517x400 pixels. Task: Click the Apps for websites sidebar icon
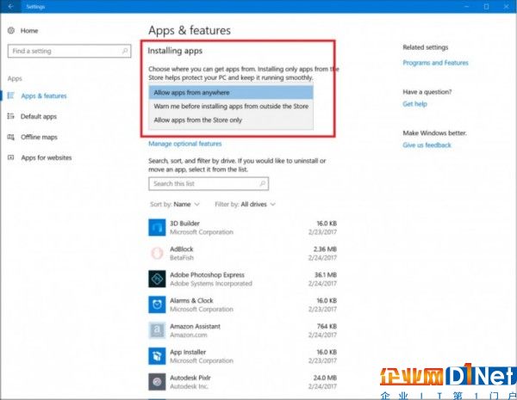[x=11, y=157]
